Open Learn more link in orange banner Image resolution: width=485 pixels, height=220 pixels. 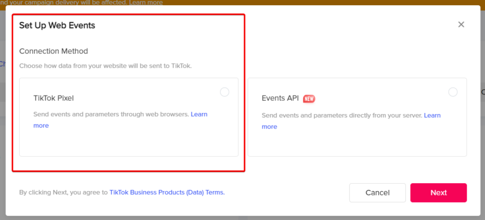[x=146, y=2]
